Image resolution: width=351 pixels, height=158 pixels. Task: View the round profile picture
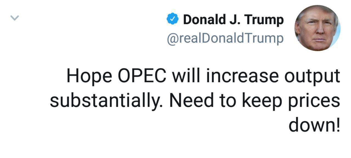pyautogui.click(x=317, y=28)
